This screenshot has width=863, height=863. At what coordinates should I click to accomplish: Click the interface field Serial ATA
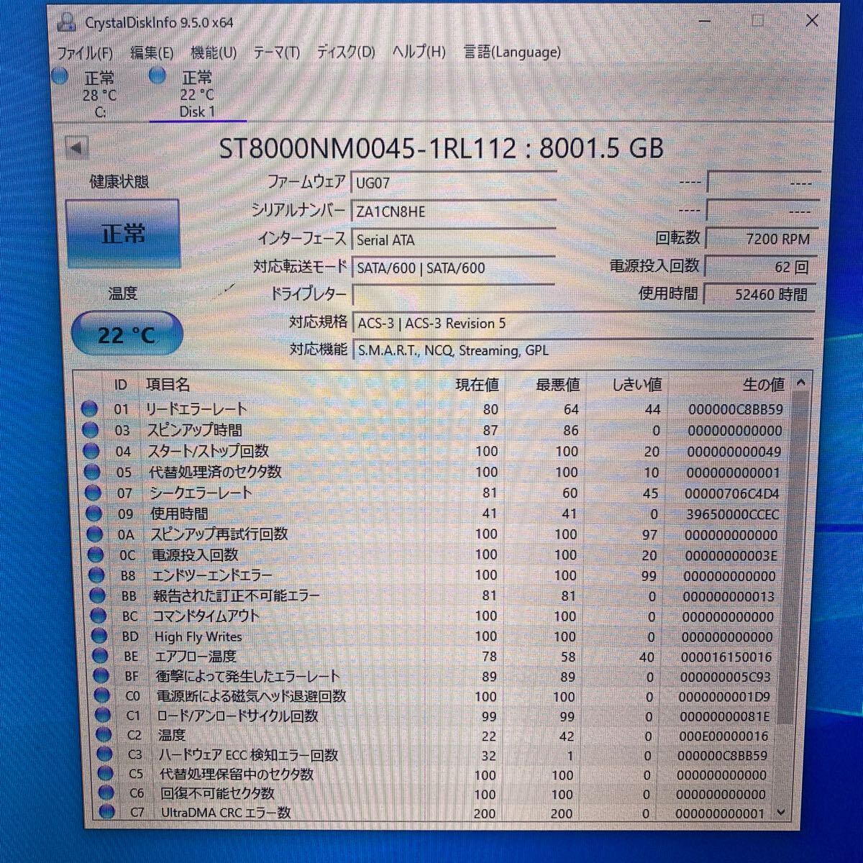(453, 239)
